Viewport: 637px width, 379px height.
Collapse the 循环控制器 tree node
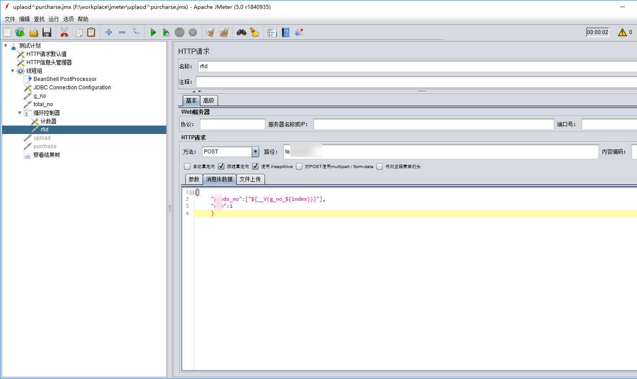pyautogui.click(x=19, y=113)
